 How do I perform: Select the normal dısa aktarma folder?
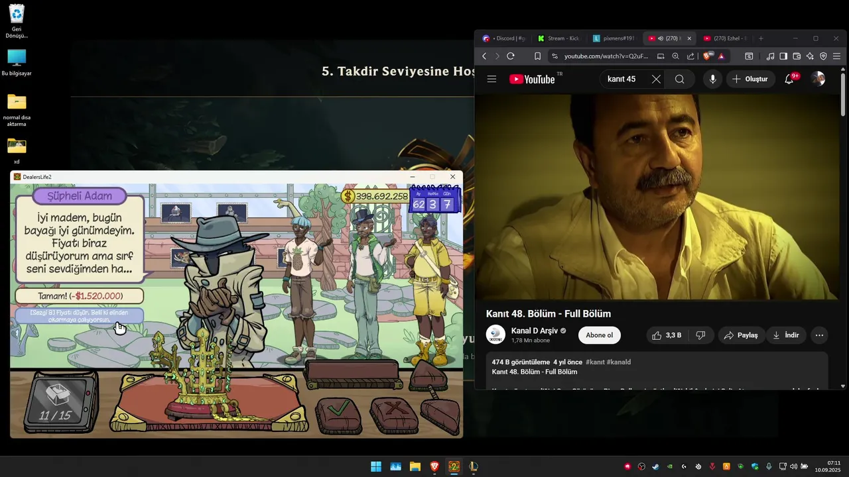[x=17, y=110]
